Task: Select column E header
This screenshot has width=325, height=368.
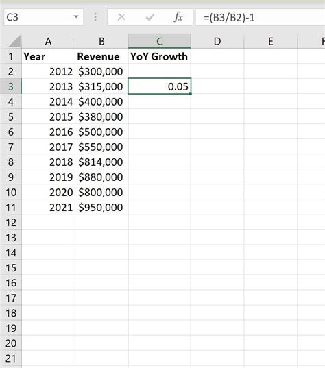Action: pyautogui.click(x=271, y=41)
